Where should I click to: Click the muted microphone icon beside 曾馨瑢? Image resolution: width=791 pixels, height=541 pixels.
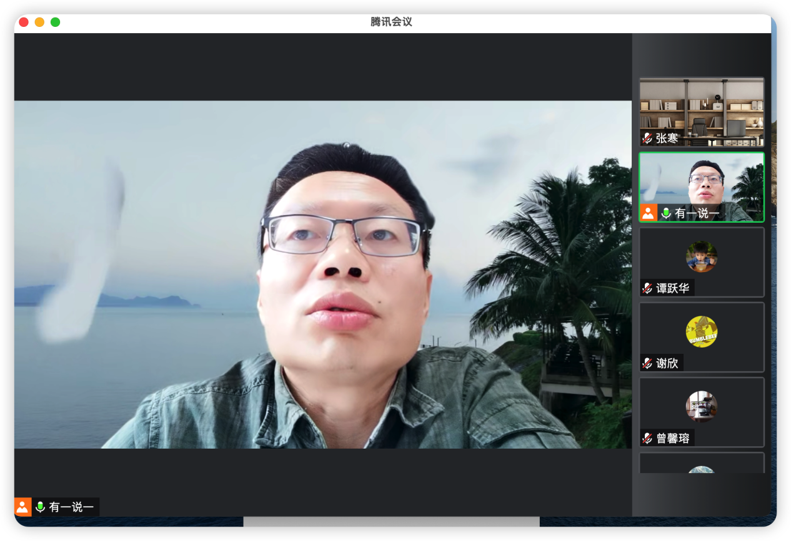[647, 438]
